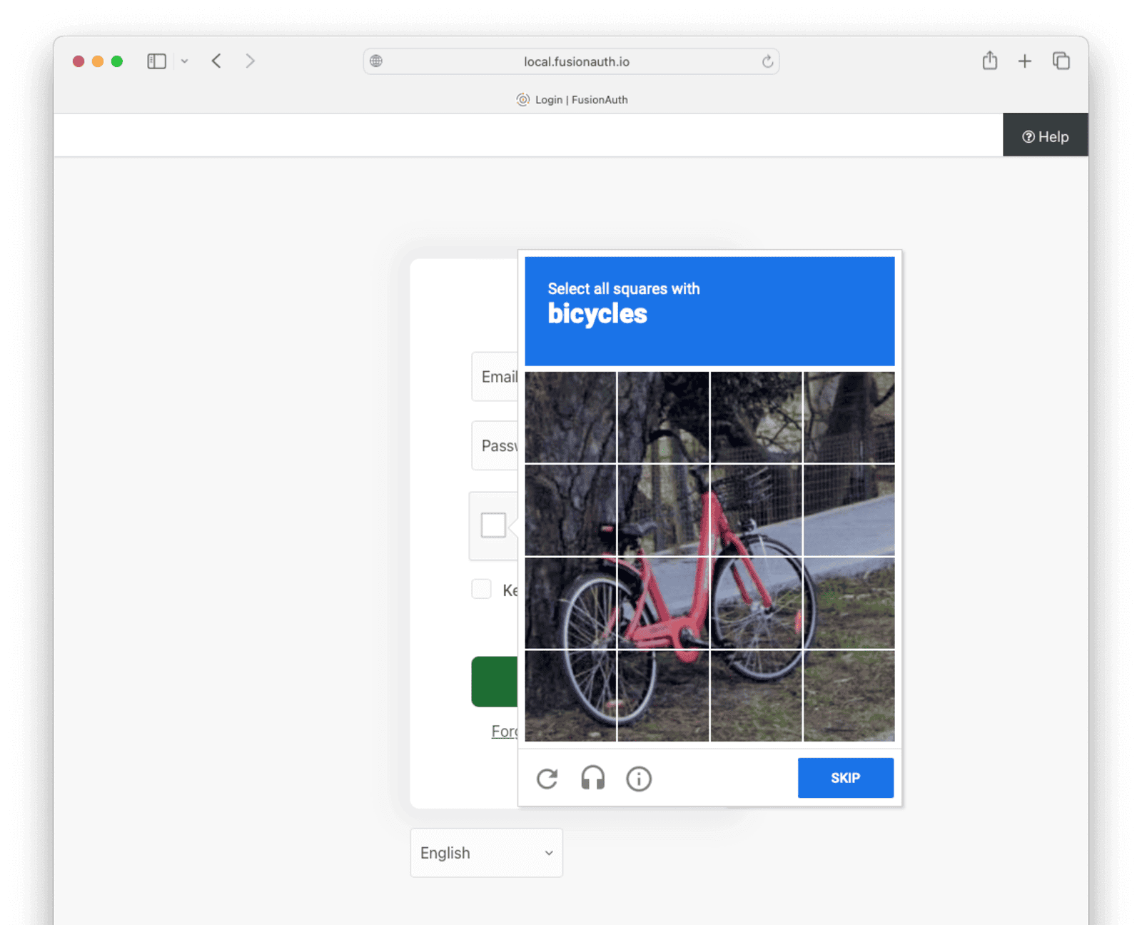Open the English language dropdown

pos(486,853)
